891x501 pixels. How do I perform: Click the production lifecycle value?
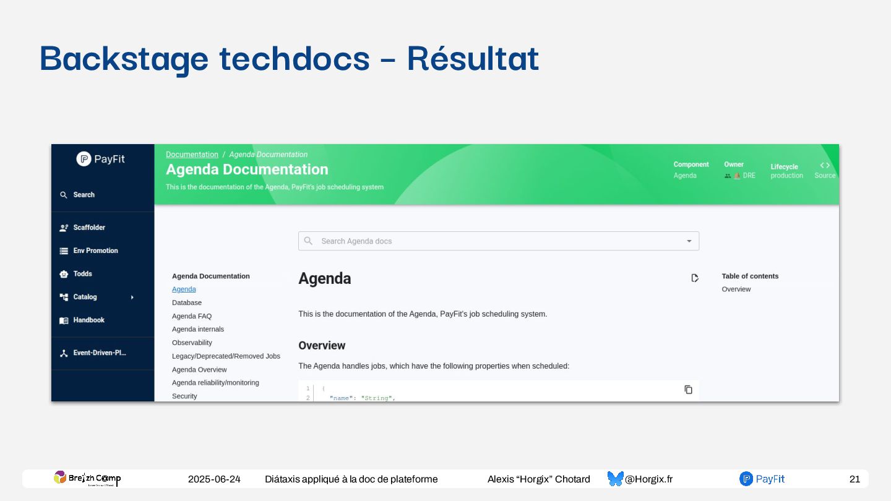tap(786, 176)
